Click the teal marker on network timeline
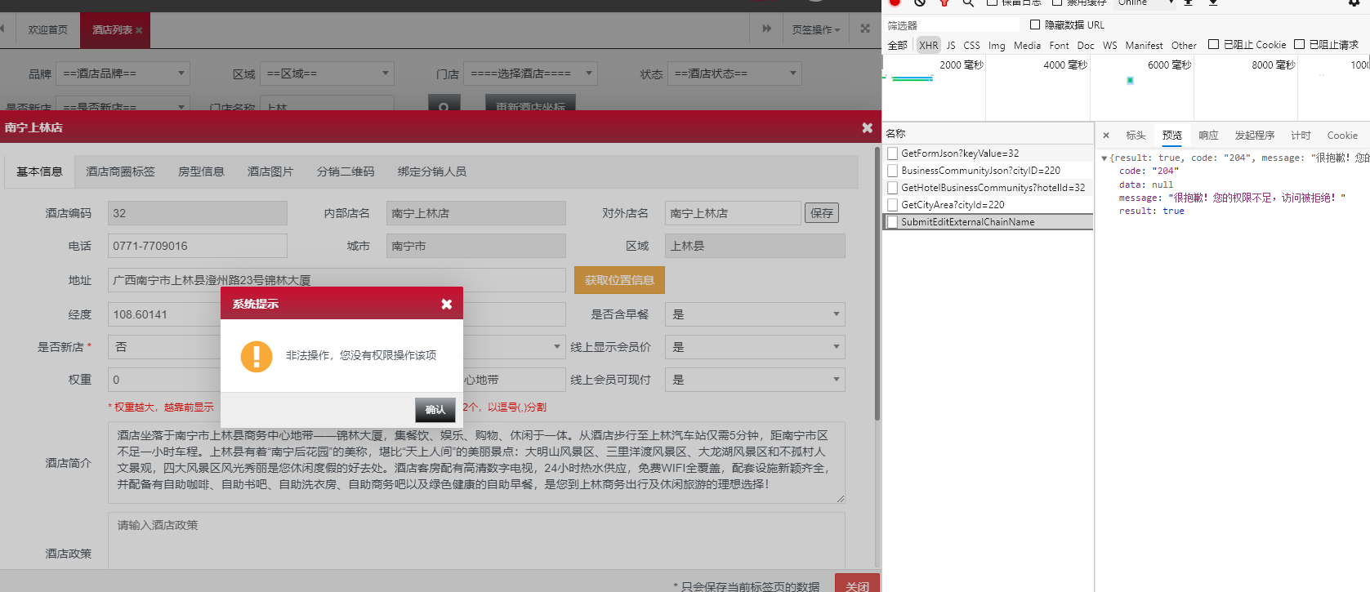This screenshot has width=1370, height=592. 1130,80
